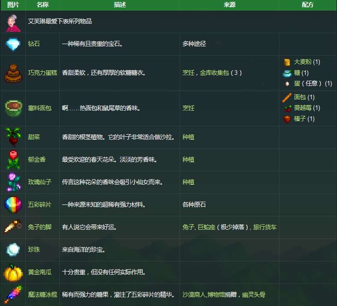Click the stuffing bread bowl icon
This screenshot has width=337, height=306.
(13, 108)
